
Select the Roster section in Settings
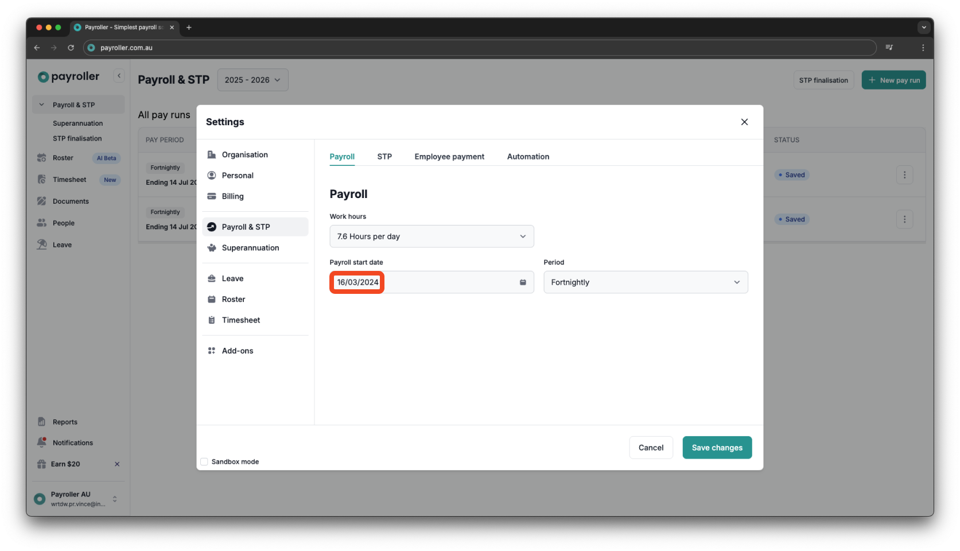point(234,299)
